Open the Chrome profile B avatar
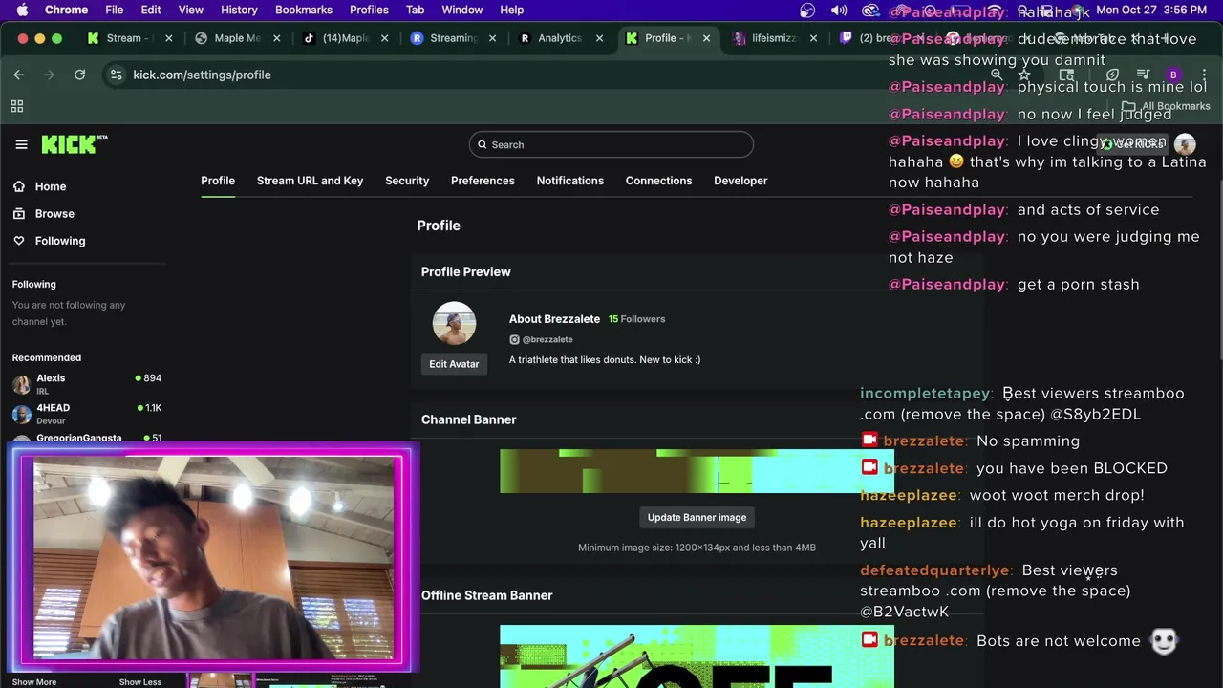The width and height of the screenshot is (1223, 688). [x=1173, y=75]
